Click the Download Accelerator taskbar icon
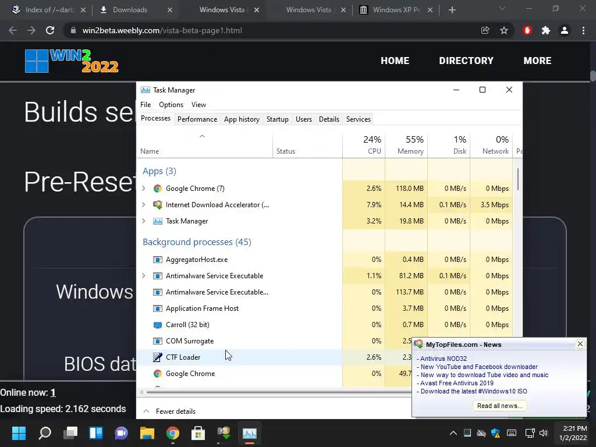596x447 pixels. 224,433
